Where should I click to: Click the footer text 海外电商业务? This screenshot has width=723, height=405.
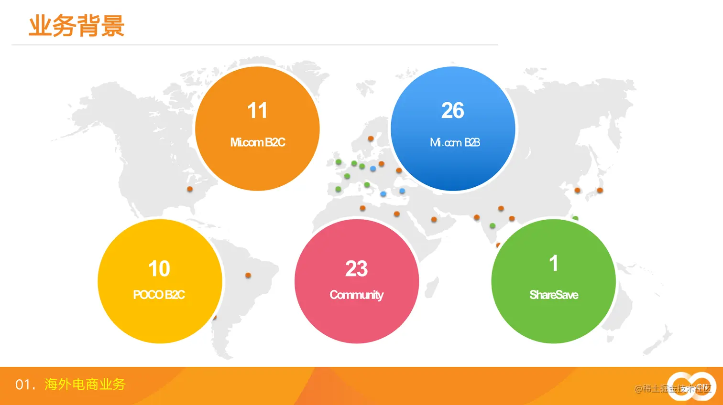[x=85, y=384]
